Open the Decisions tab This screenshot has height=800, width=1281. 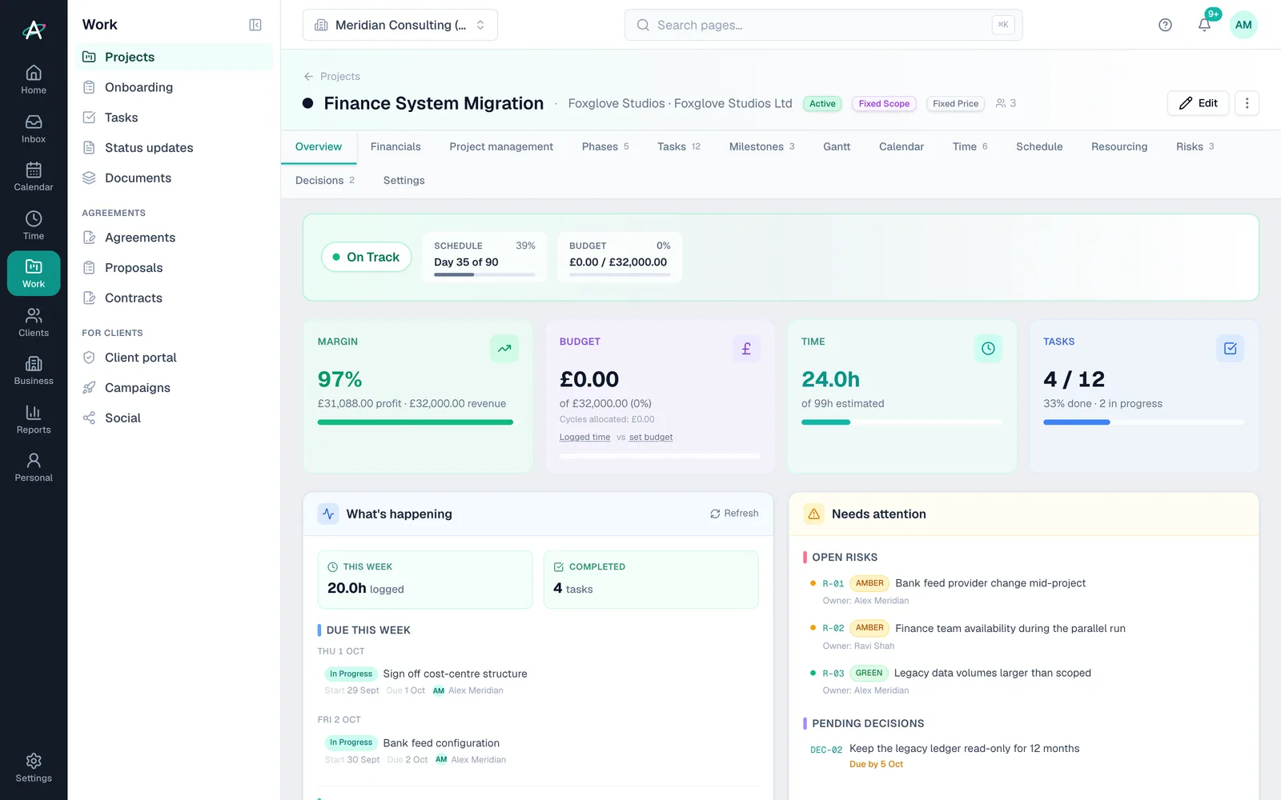pos(324,180)
